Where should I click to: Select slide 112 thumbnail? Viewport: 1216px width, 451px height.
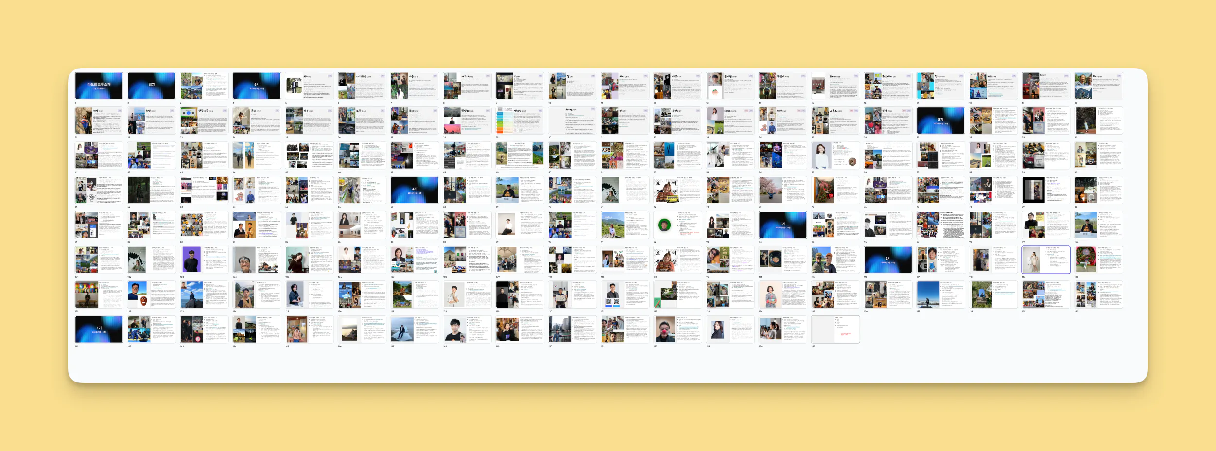point(677,260)
